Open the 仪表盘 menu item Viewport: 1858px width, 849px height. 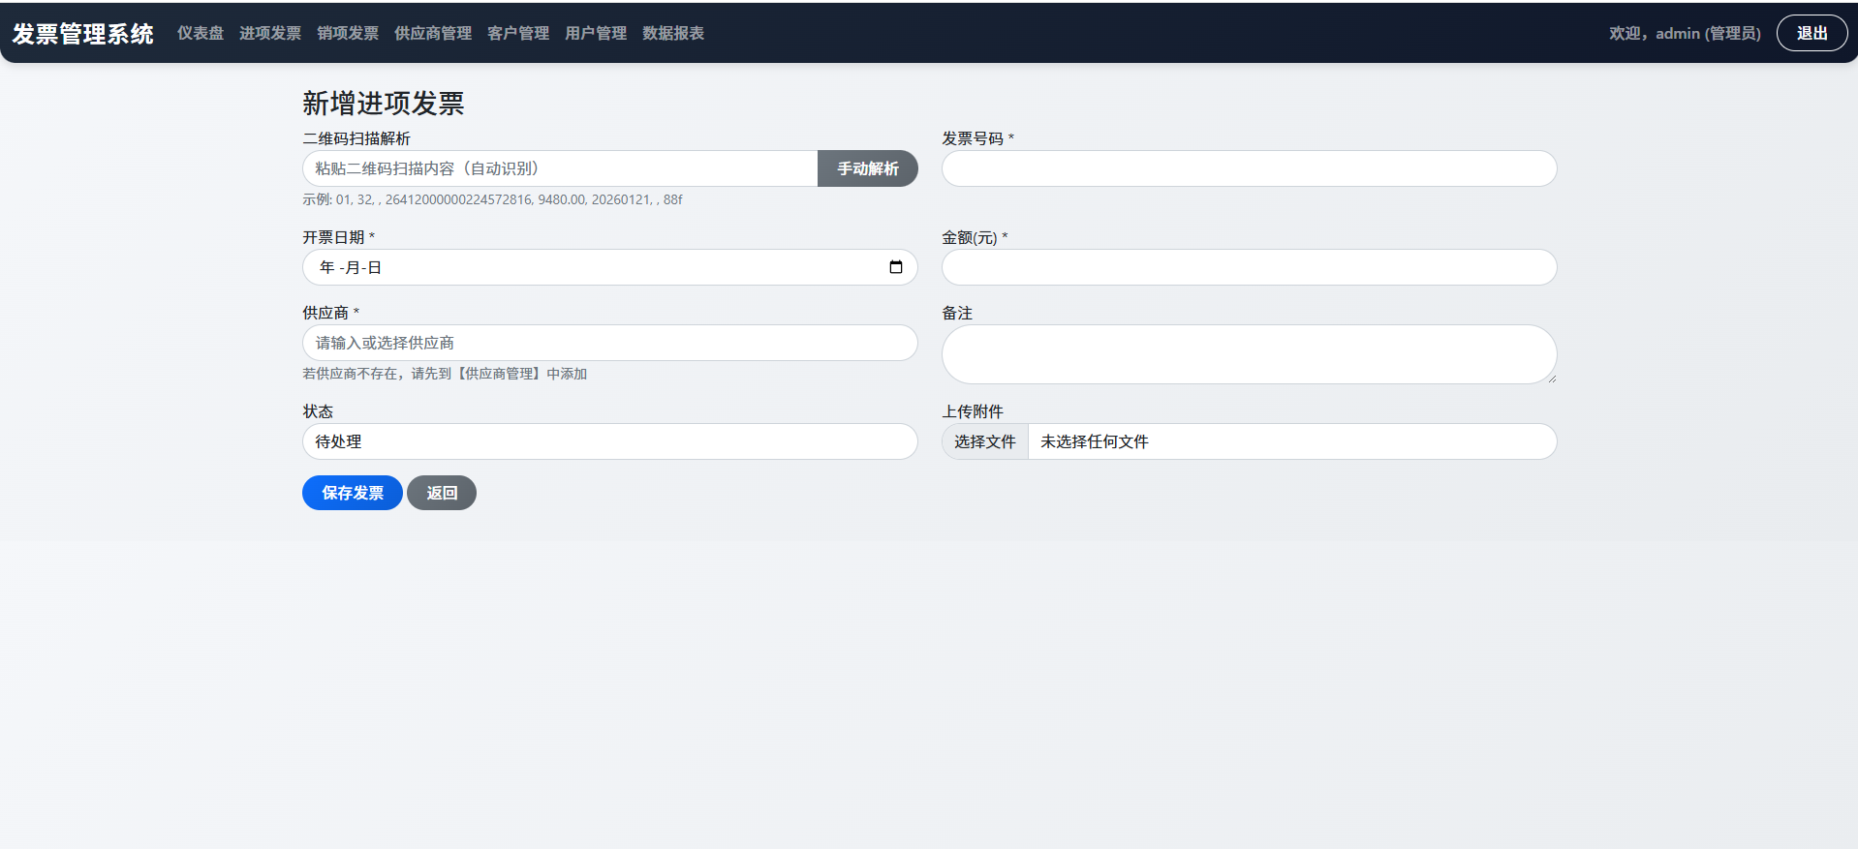point(201,33)
